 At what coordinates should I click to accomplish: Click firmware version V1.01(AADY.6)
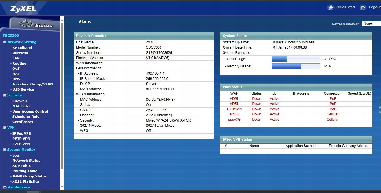coord(158,58)
